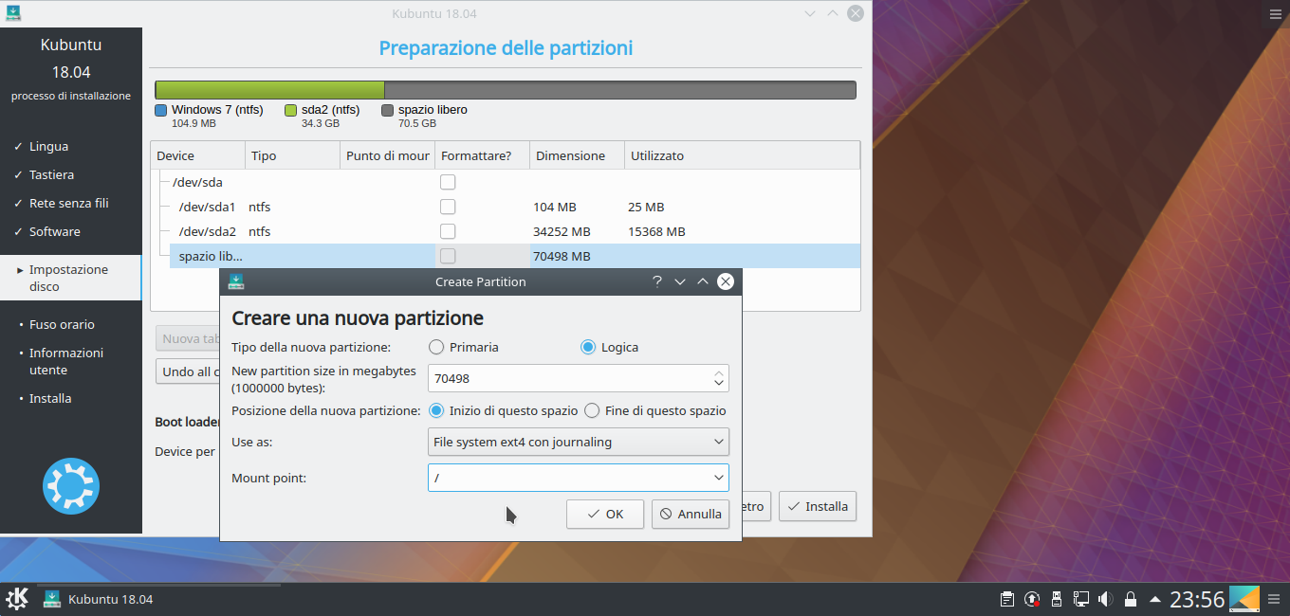The image size is (1290, 616).
Task: Click the Nuova tabella button
Action: 188,338
